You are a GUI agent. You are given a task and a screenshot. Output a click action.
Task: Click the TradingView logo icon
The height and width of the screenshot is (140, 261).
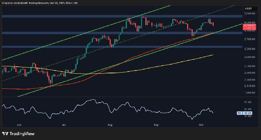click(x=5, y=133)
